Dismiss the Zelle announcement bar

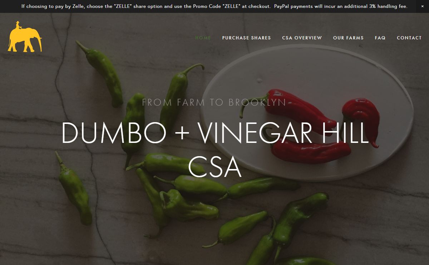point(422,6)
